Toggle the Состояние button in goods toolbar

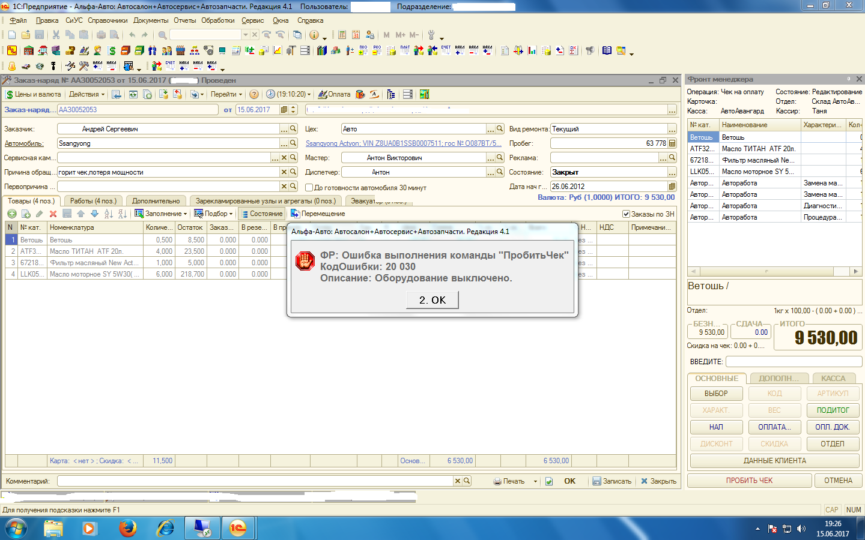pyautogui.click(x=261, y=214)
